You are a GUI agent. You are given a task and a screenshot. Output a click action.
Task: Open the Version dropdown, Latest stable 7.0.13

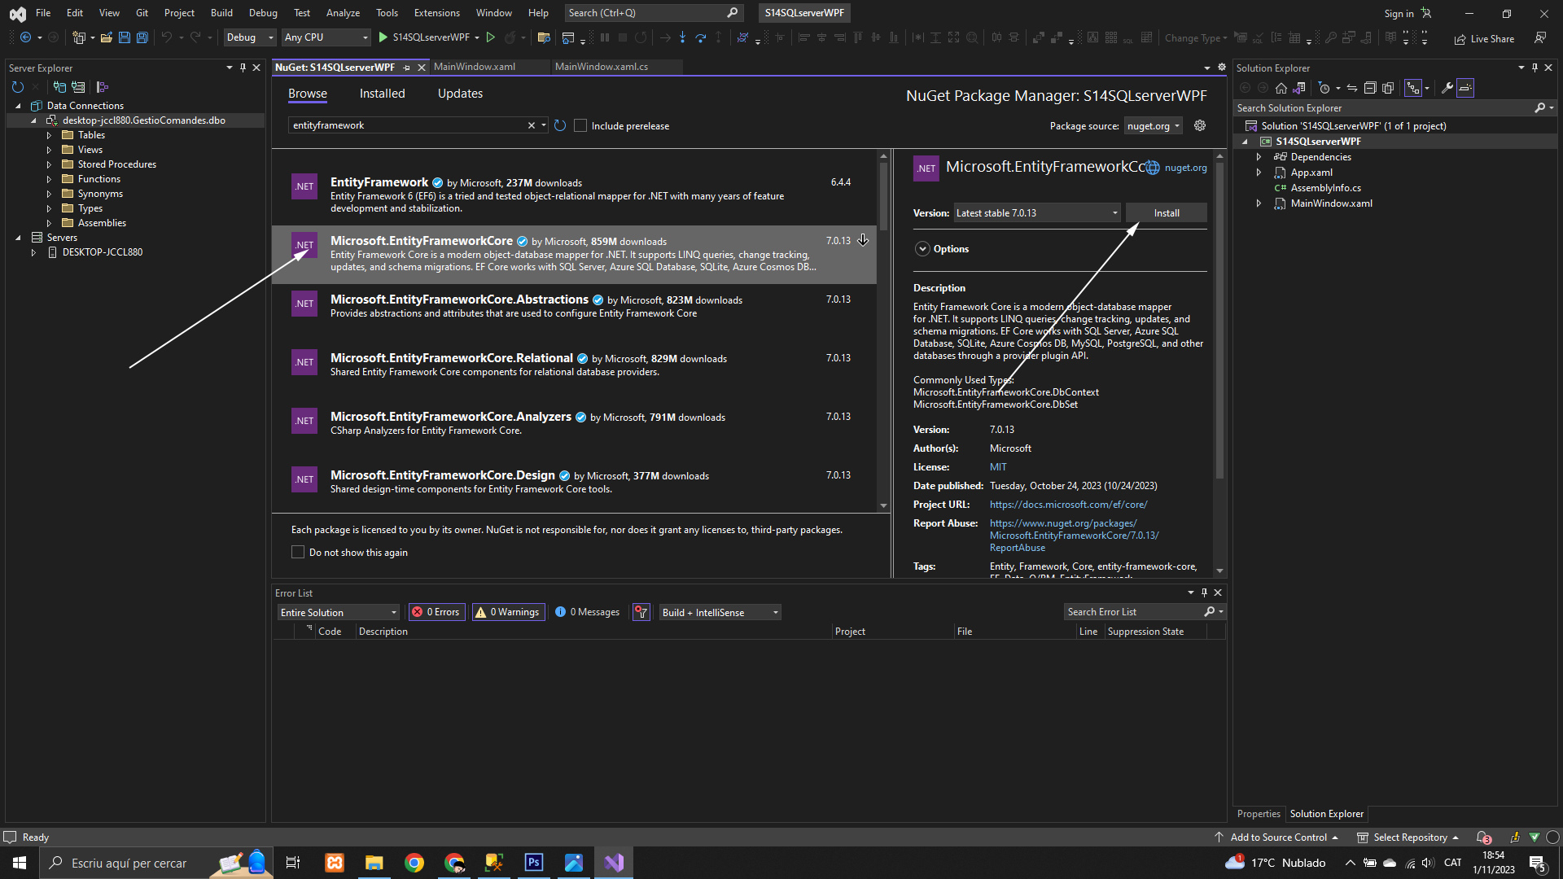click(1036, 213)
